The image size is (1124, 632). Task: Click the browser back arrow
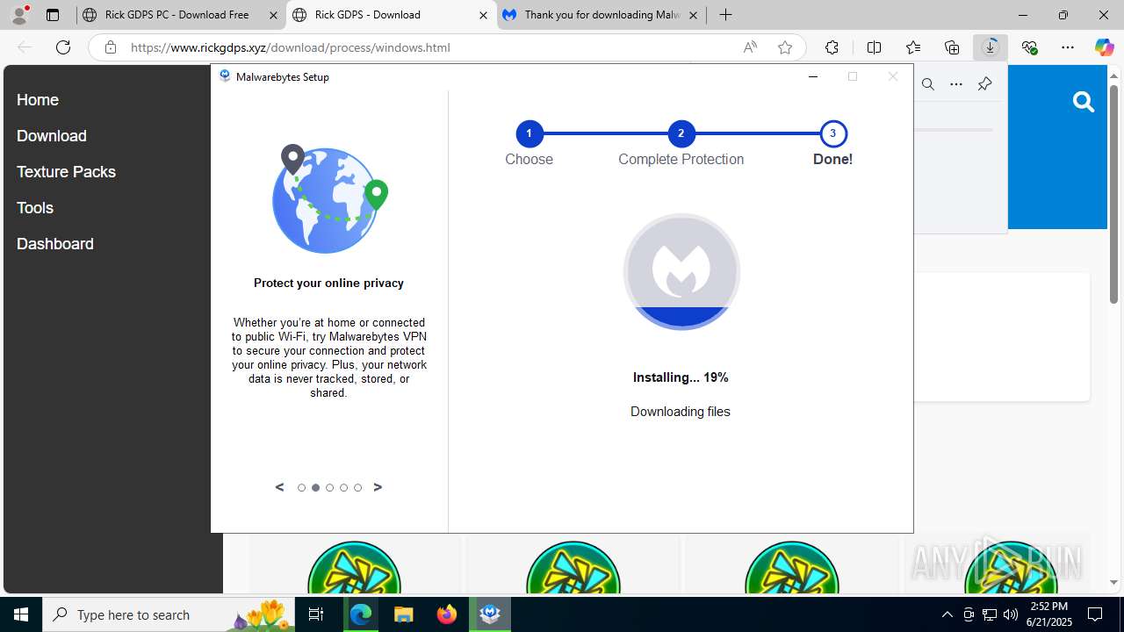pos(25,47)
